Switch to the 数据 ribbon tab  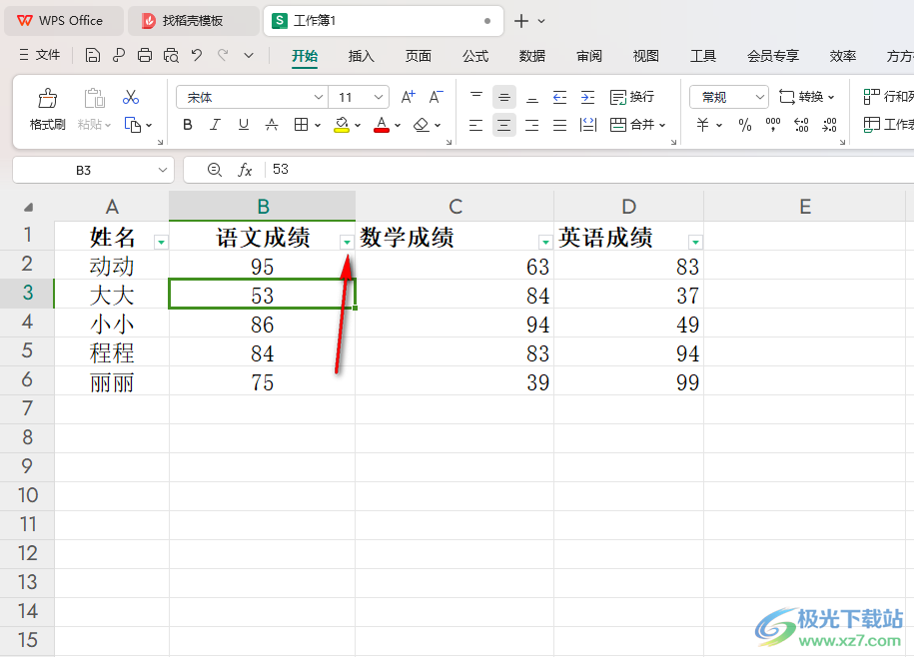(532, 56)
